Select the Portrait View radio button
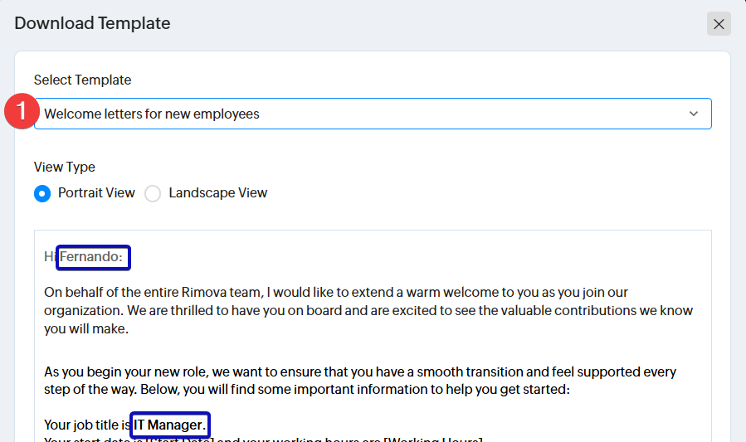Screen dimensions: 746x442 point(41,193)
